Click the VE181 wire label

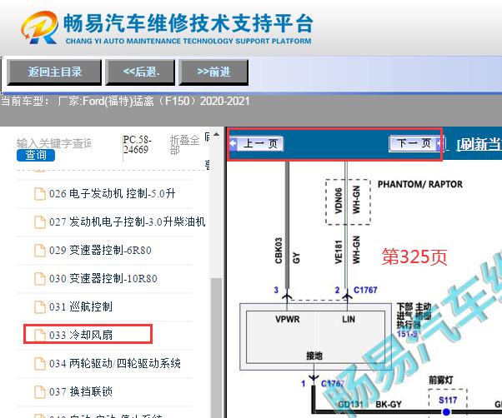(x=339, y=251)
